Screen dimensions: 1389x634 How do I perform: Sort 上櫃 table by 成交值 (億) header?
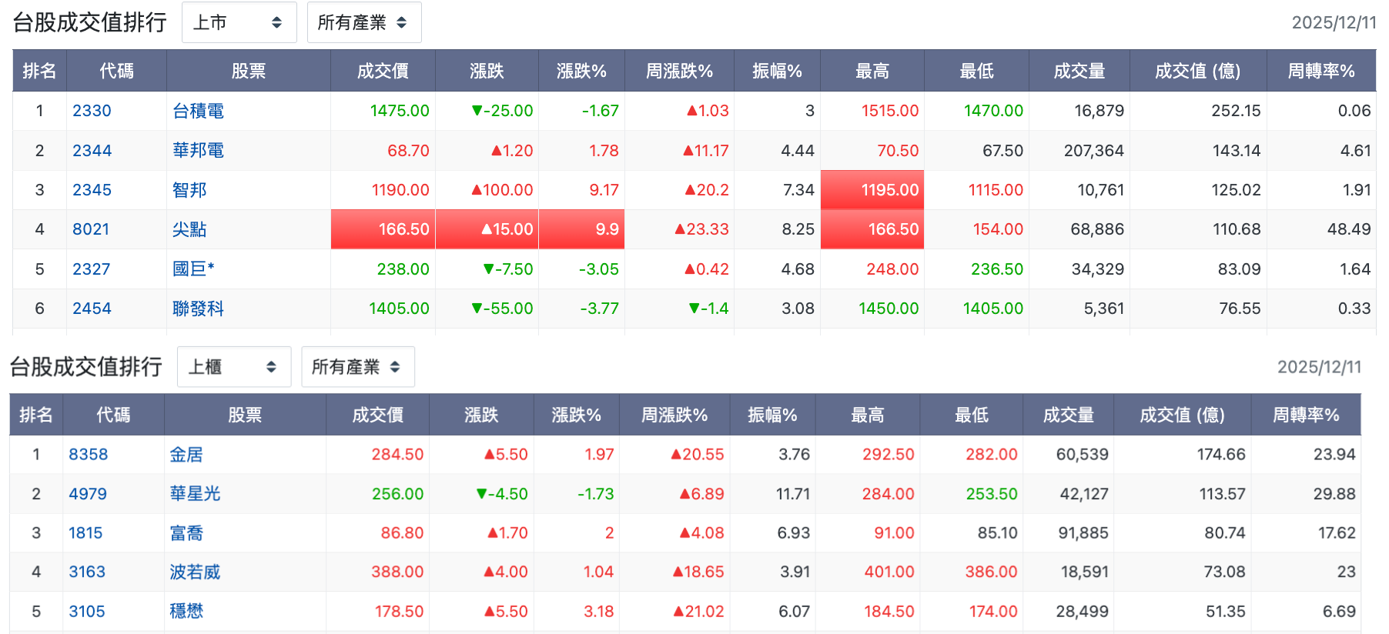click(1183, 415)
